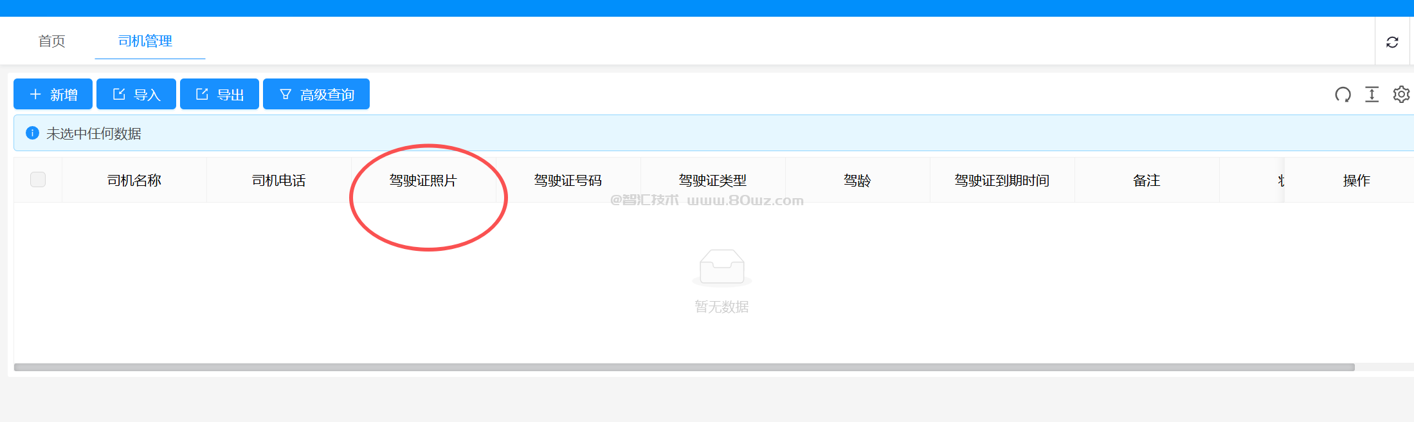Open the table column settings gear
The image size is (1414, 422).
[x=1401, y=95]
